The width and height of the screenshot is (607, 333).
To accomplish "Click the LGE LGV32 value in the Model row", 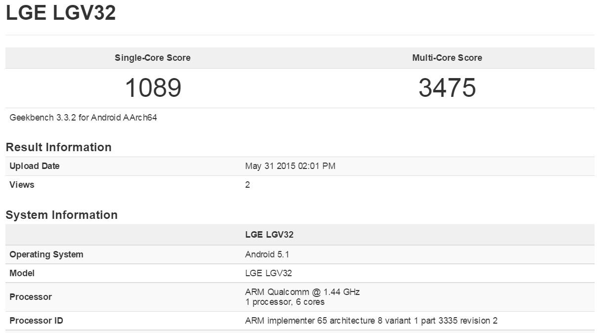I will click(268, 273).
